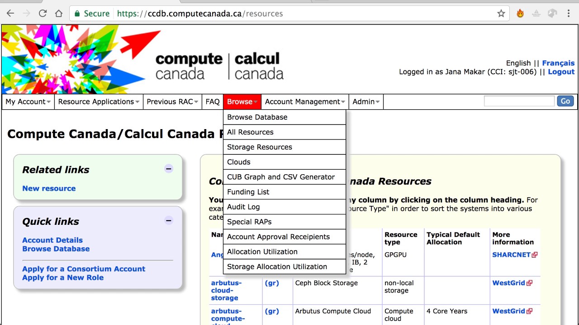Open CUB Graph and CSV Generator
The width and height of the screenshot is (579, 325).
285,177
